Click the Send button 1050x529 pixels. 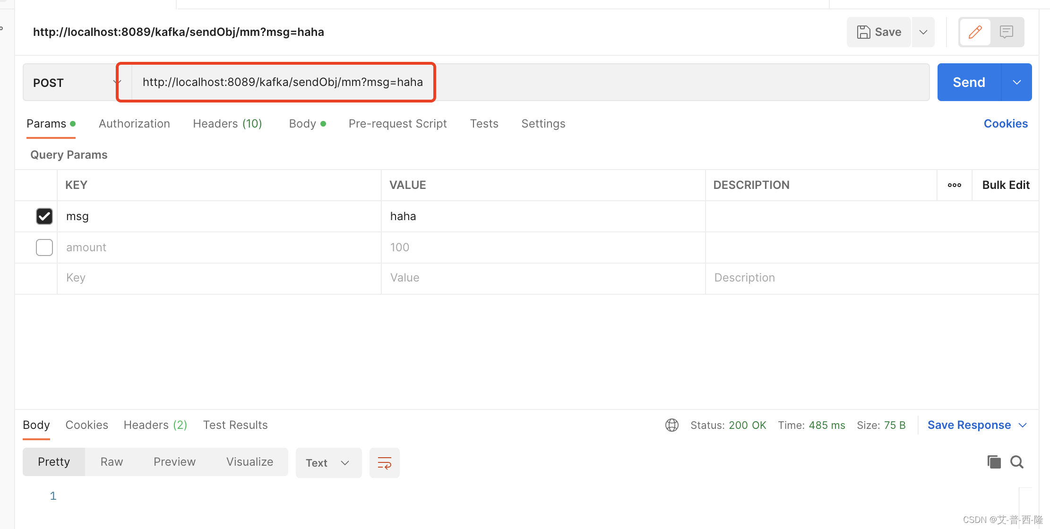tap(968, 82)
